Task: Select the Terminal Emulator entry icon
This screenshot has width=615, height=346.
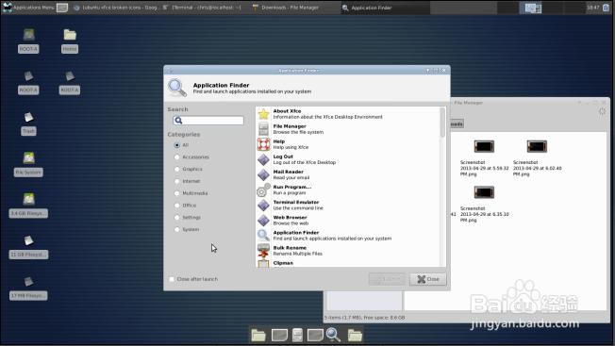Action: (x=263, y=205)
